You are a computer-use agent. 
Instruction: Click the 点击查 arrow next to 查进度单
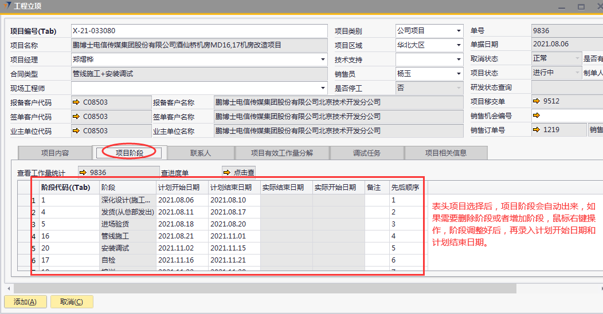pos(226,172)
